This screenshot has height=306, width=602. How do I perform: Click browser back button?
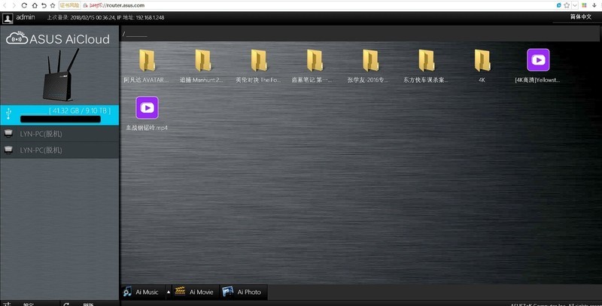(5, 5)
